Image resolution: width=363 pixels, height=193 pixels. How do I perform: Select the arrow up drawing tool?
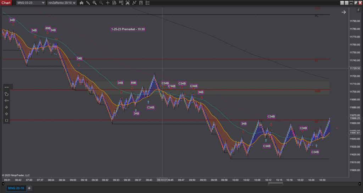[6, 114]
